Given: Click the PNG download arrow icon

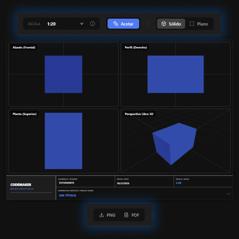Looking at the screenshot, I should click(x=102, y=215).
